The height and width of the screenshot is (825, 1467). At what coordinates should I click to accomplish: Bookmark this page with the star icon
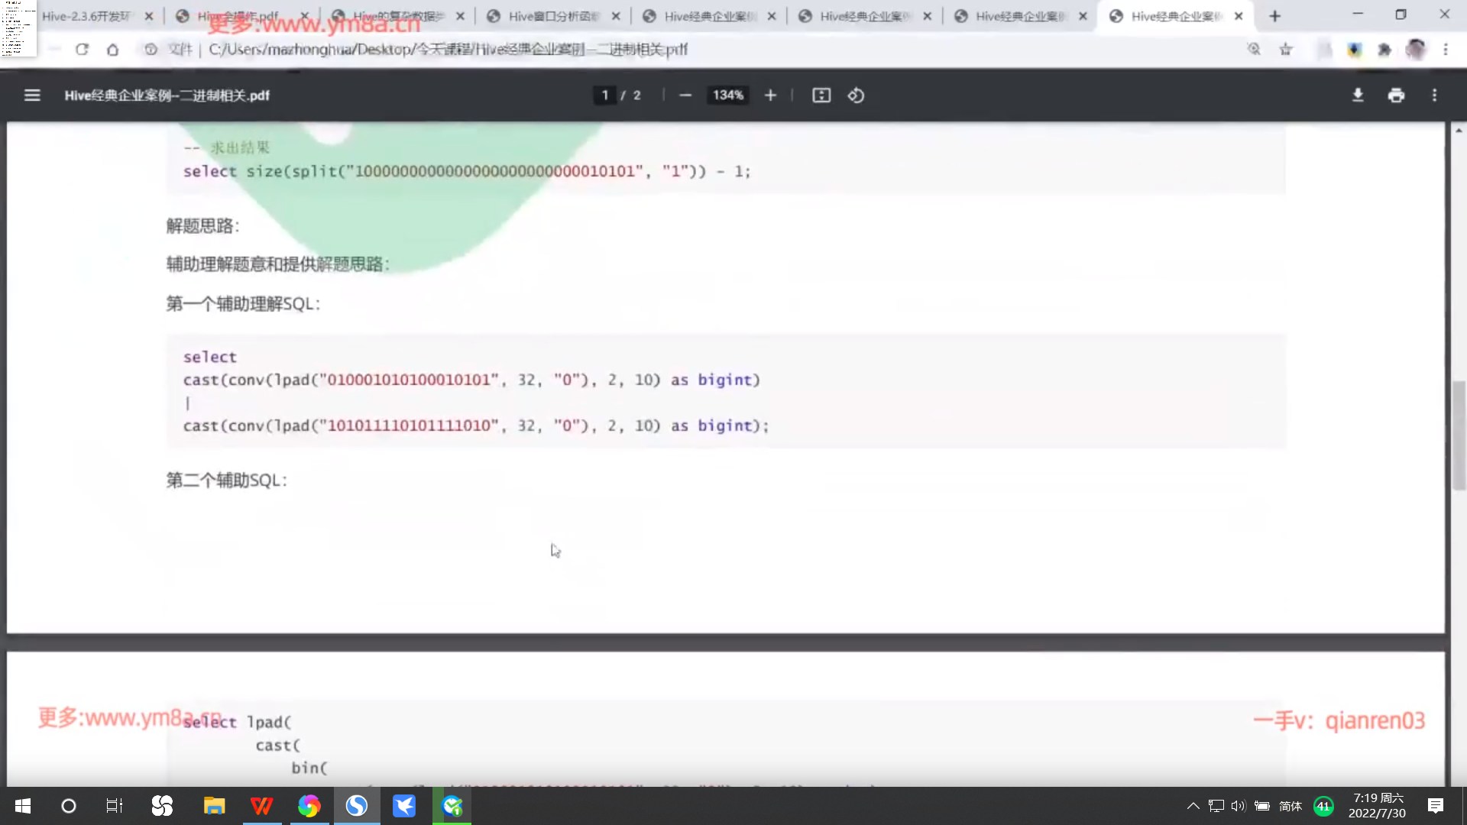(1286, 50)
